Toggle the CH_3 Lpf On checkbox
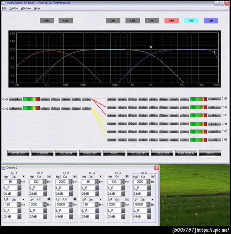The width and height of the screenshot is (231, 234). pyautogui.click(x=75, y=199)
